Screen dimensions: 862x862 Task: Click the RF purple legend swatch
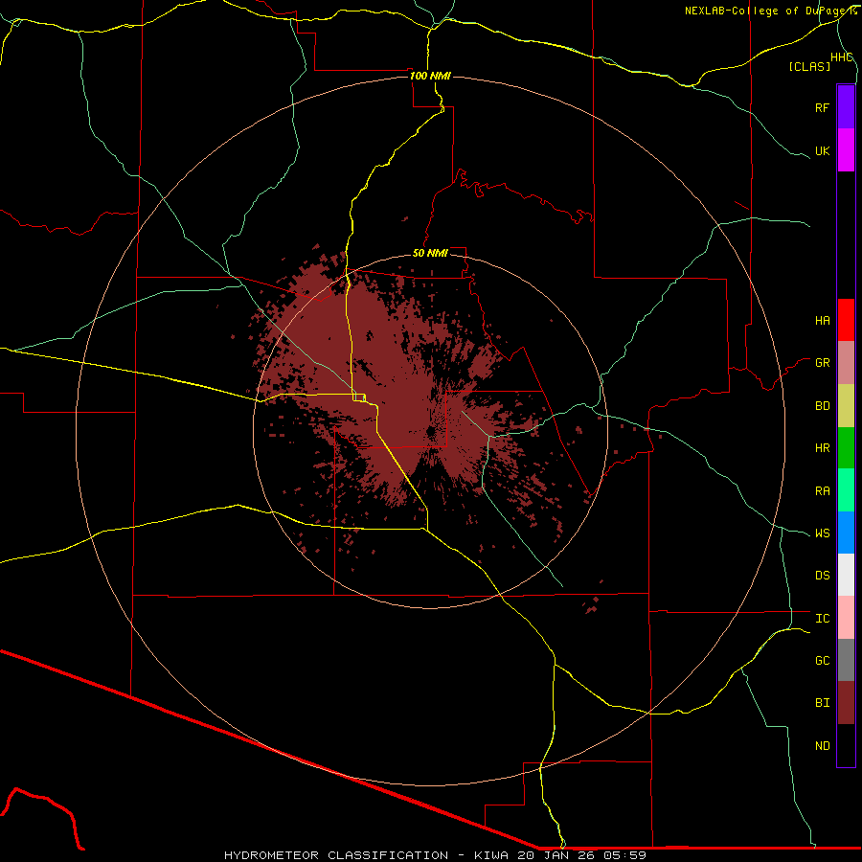[846, 107]
